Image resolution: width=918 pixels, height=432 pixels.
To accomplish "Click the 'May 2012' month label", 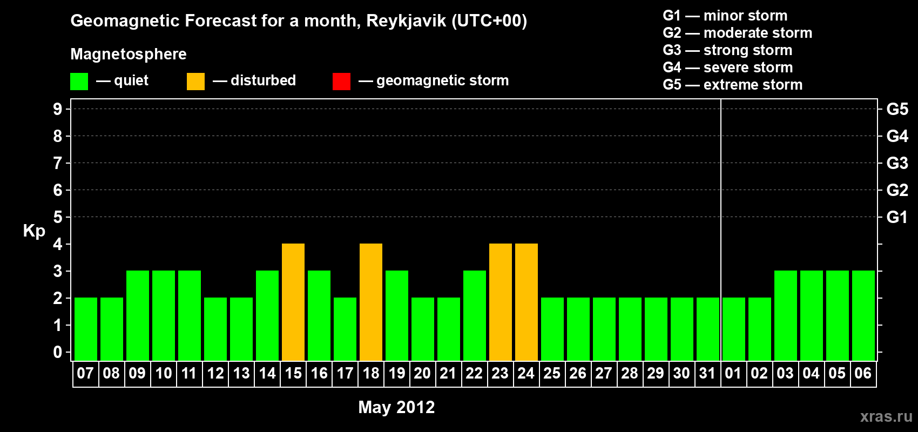I will click(x=396, y=407).
